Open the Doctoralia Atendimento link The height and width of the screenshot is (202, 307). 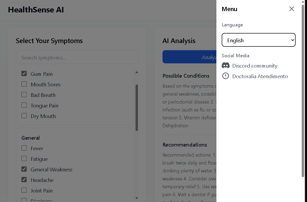tap(260, 76)
